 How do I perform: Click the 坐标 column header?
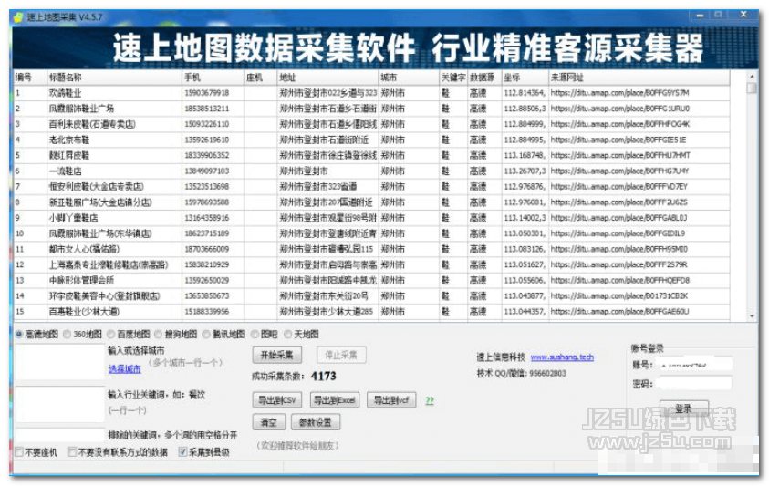[525, 77]
